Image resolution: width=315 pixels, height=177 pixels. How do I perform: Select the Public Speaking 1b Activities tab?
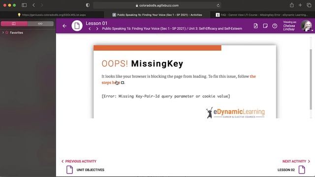point(157,15)
